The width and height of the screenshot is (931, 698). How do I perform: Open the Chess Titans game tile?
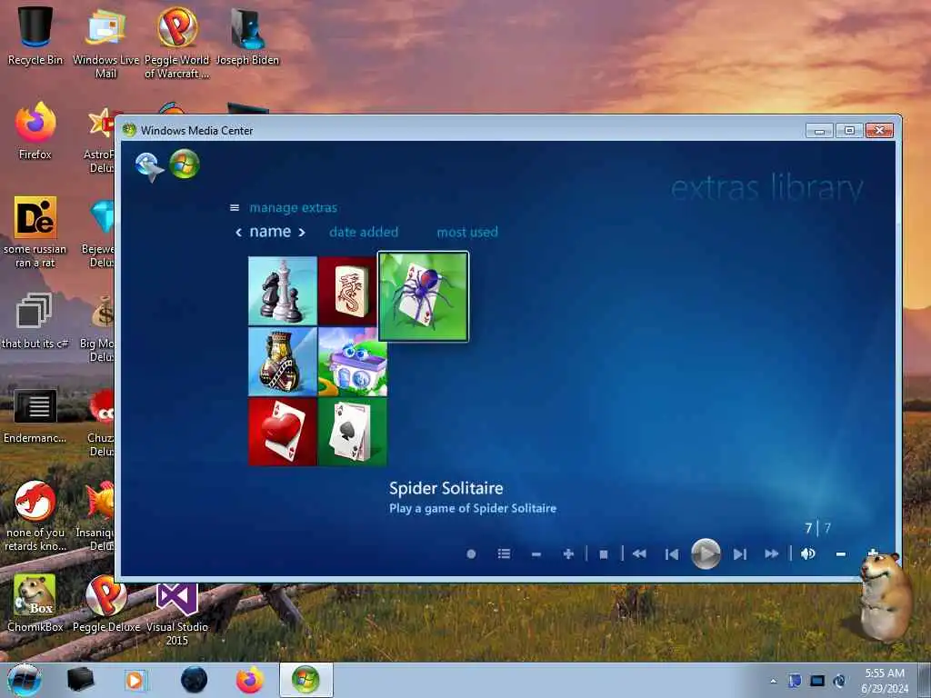283,291
